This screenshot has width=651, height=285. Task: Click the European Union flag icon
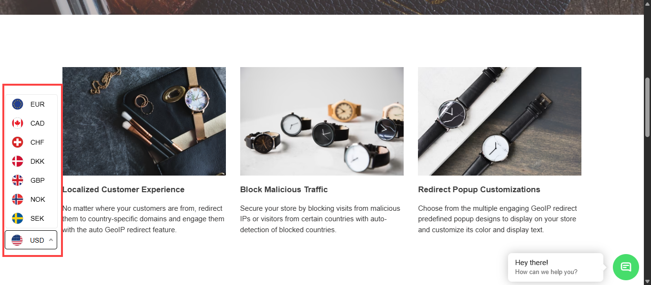pos(18,104)
